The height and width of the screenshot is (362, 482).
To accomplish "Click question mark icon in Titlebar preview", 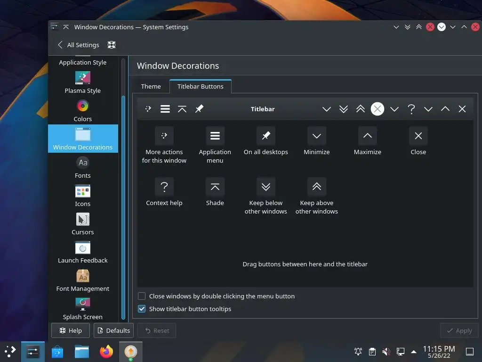I will click(x=411, y=109).
